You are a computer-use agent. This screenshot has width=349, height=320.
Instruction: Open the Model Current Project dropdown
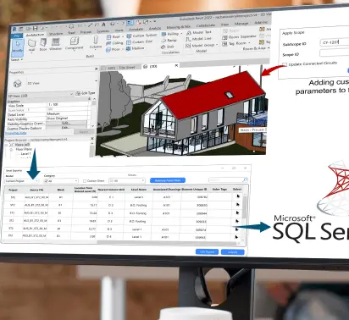[22, 181]
